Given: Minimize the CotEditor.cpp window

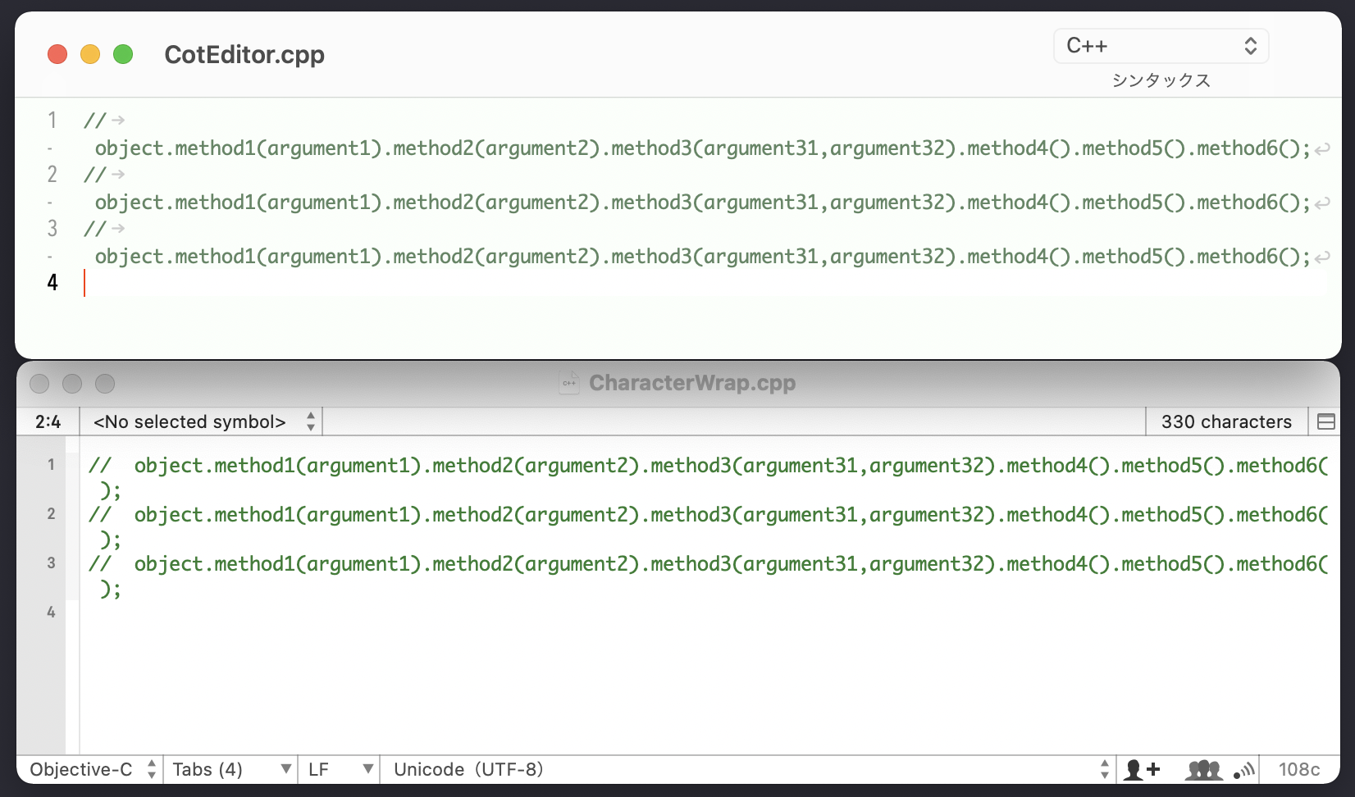Looking at the screenshot, I should (90, 54).
